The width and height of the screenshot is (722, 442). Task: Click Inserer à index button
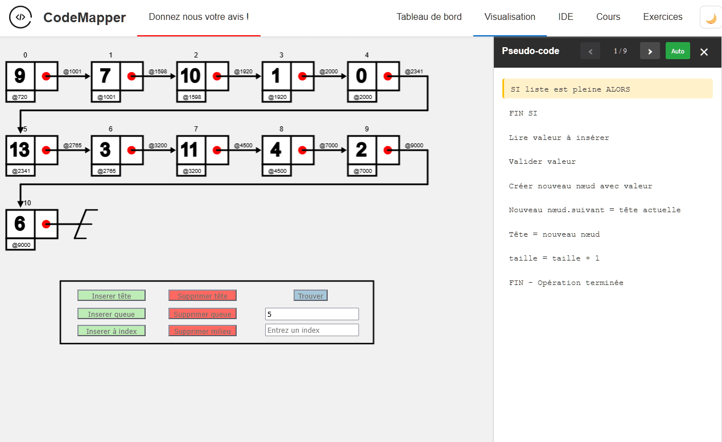pyautogui.click(x=112, y=331)
